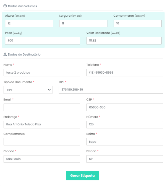
Task: Click the empty Complemento field
Action: [42, 142]
